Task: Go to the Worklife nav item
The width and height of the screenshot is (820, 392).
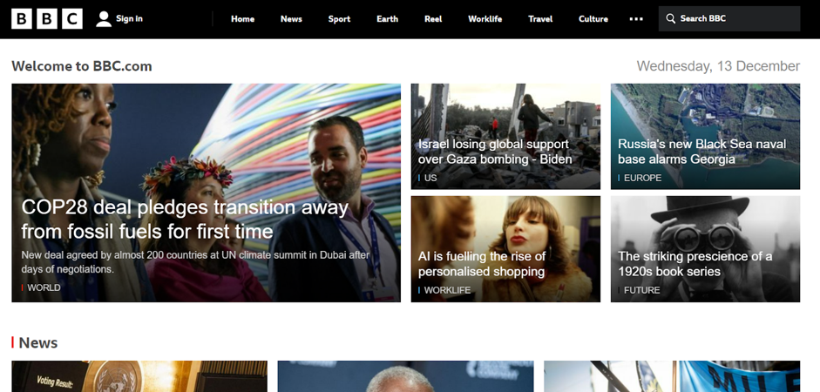Action: pyautogui.click(x=485, y=19)
